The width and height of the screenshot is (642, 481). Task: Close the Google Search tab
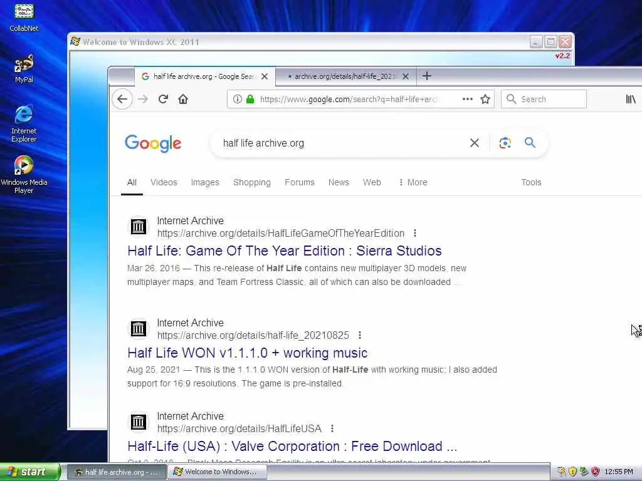[x=265, y=76]
